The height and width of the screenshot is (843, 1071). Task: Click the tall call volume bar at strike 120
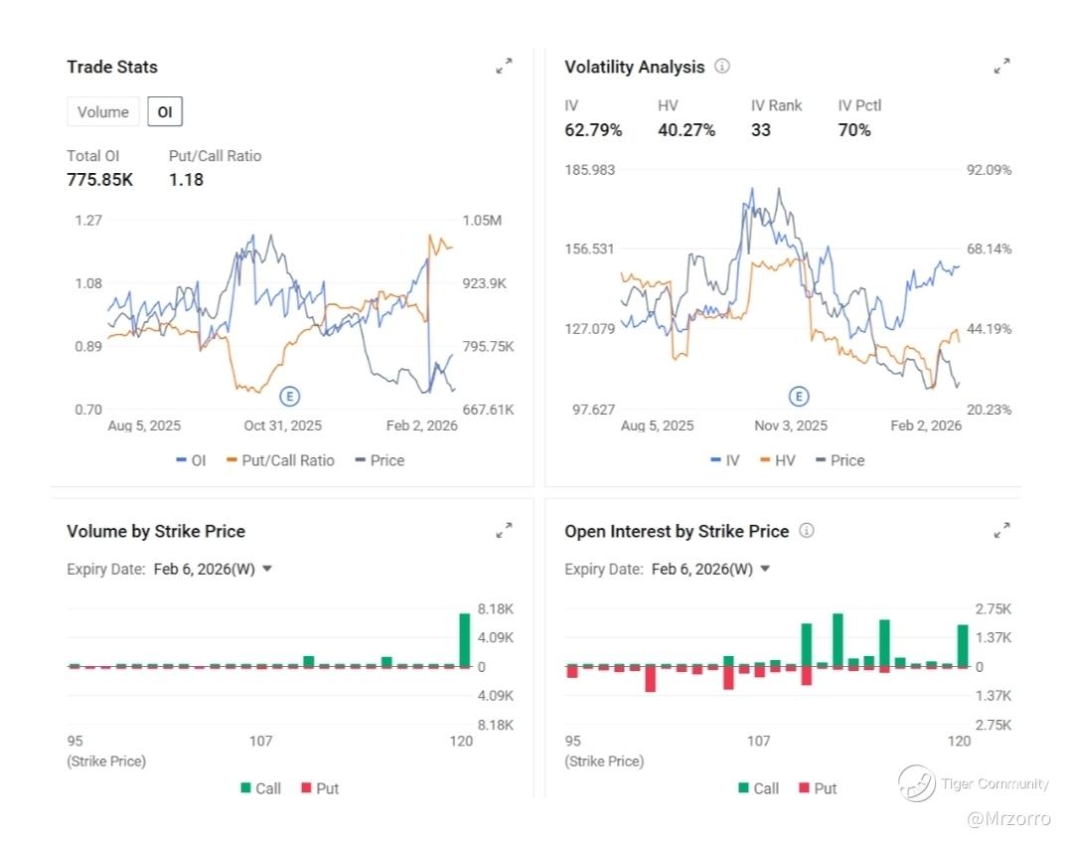(x=464, y=639)
